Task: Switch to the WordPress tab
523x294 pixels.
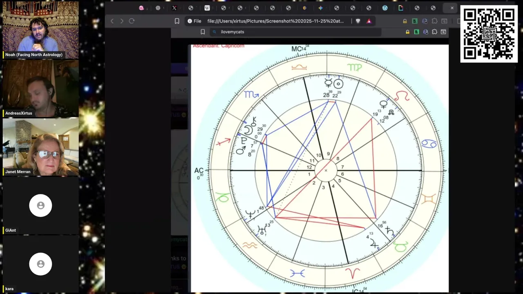Action: 385,8
